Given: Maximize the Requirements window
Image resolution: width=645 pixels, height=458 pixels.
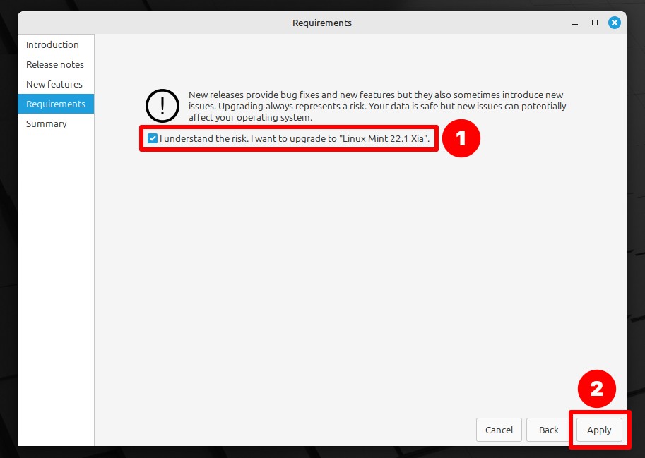Looking at the screenshot, I should point(595,23).
